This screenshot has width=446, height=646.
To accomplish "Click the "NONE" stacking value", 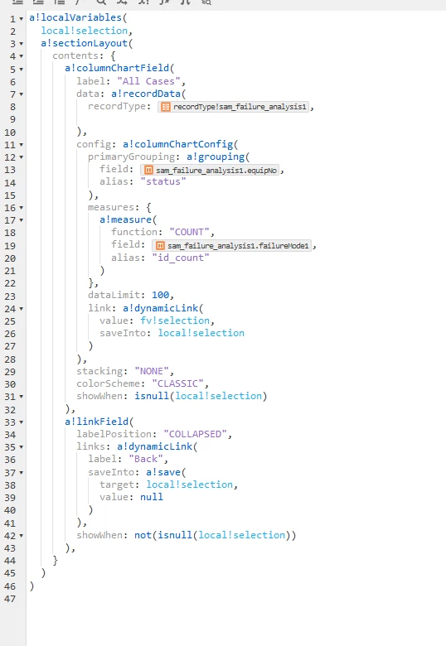I will pyautogui.click(x=152, y=371).
